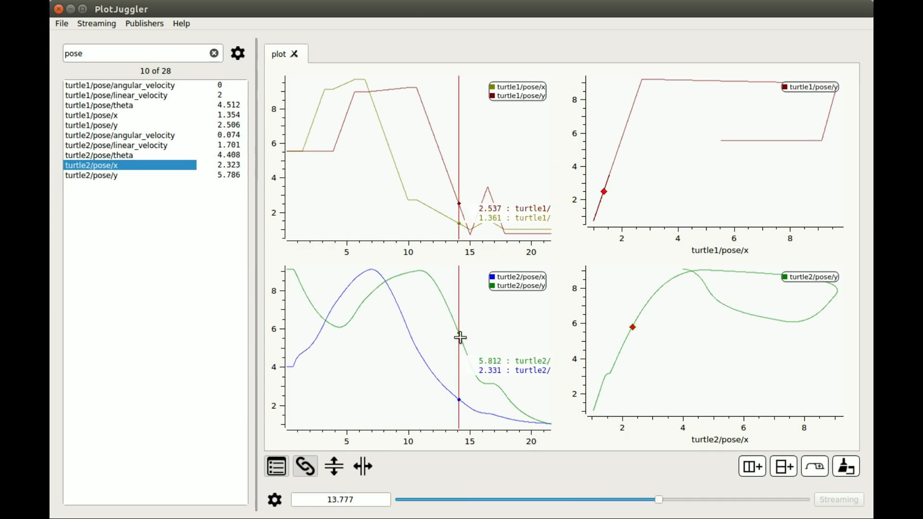Open the time tracker settings gear

point(274,500)
